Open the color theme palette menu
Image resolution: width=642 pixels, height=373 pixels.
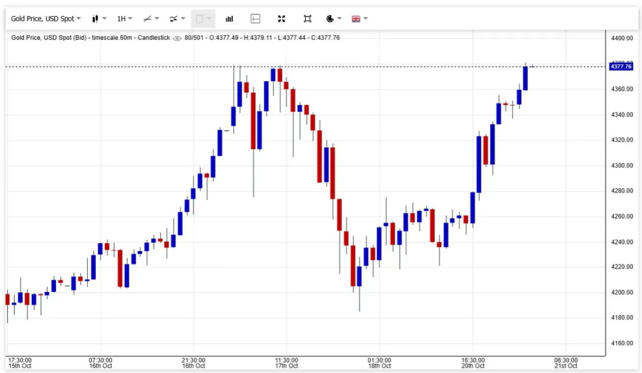tap(334, 19)
